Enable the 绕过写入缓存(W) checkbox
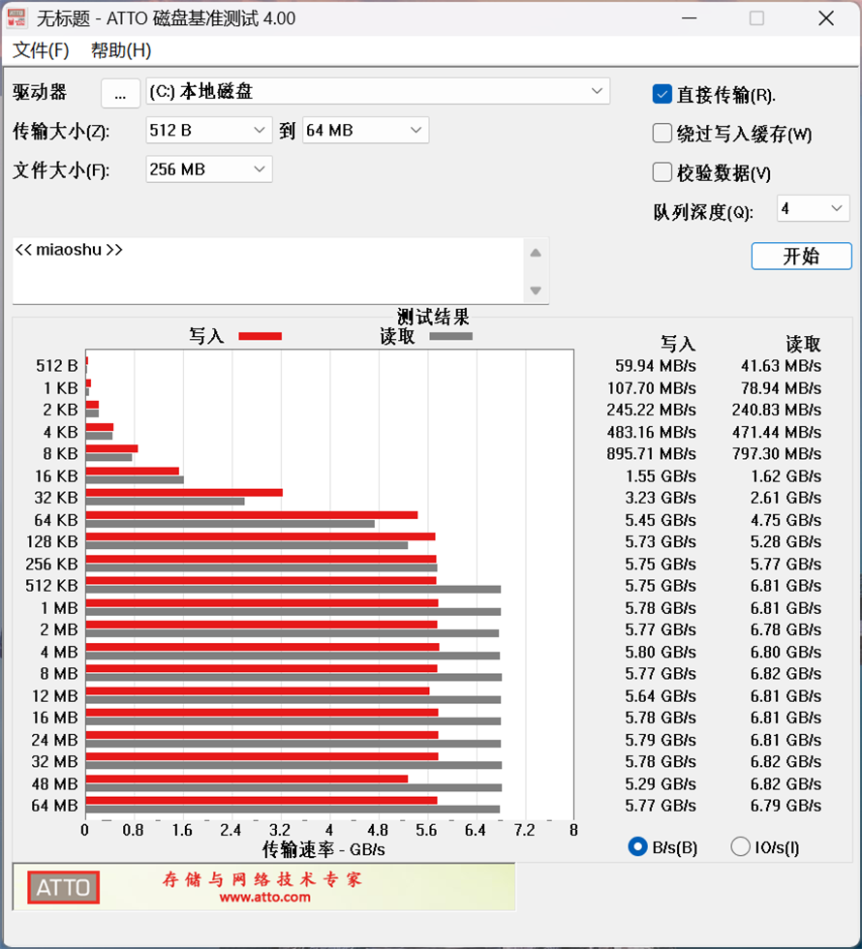The image size is (862, 949). click(662, 133)
